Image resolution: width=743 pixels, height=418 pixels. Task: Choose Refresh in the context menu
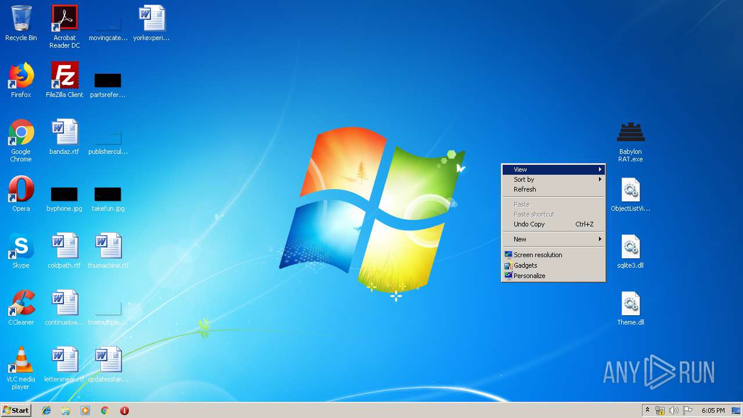click(x=554, y=189)
